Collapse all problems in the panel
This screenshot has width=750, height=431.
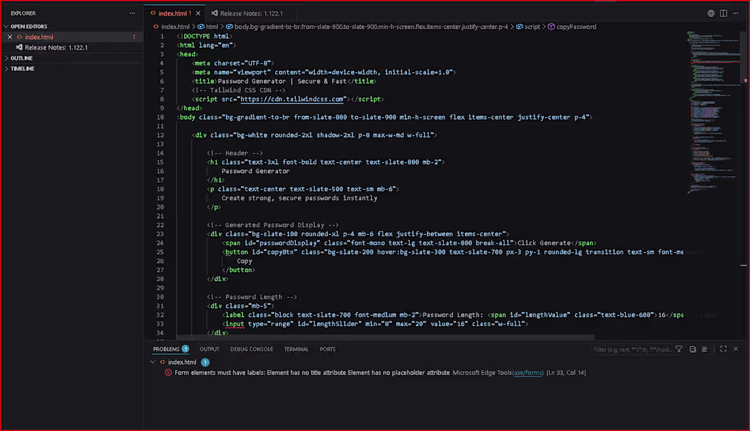693,349
